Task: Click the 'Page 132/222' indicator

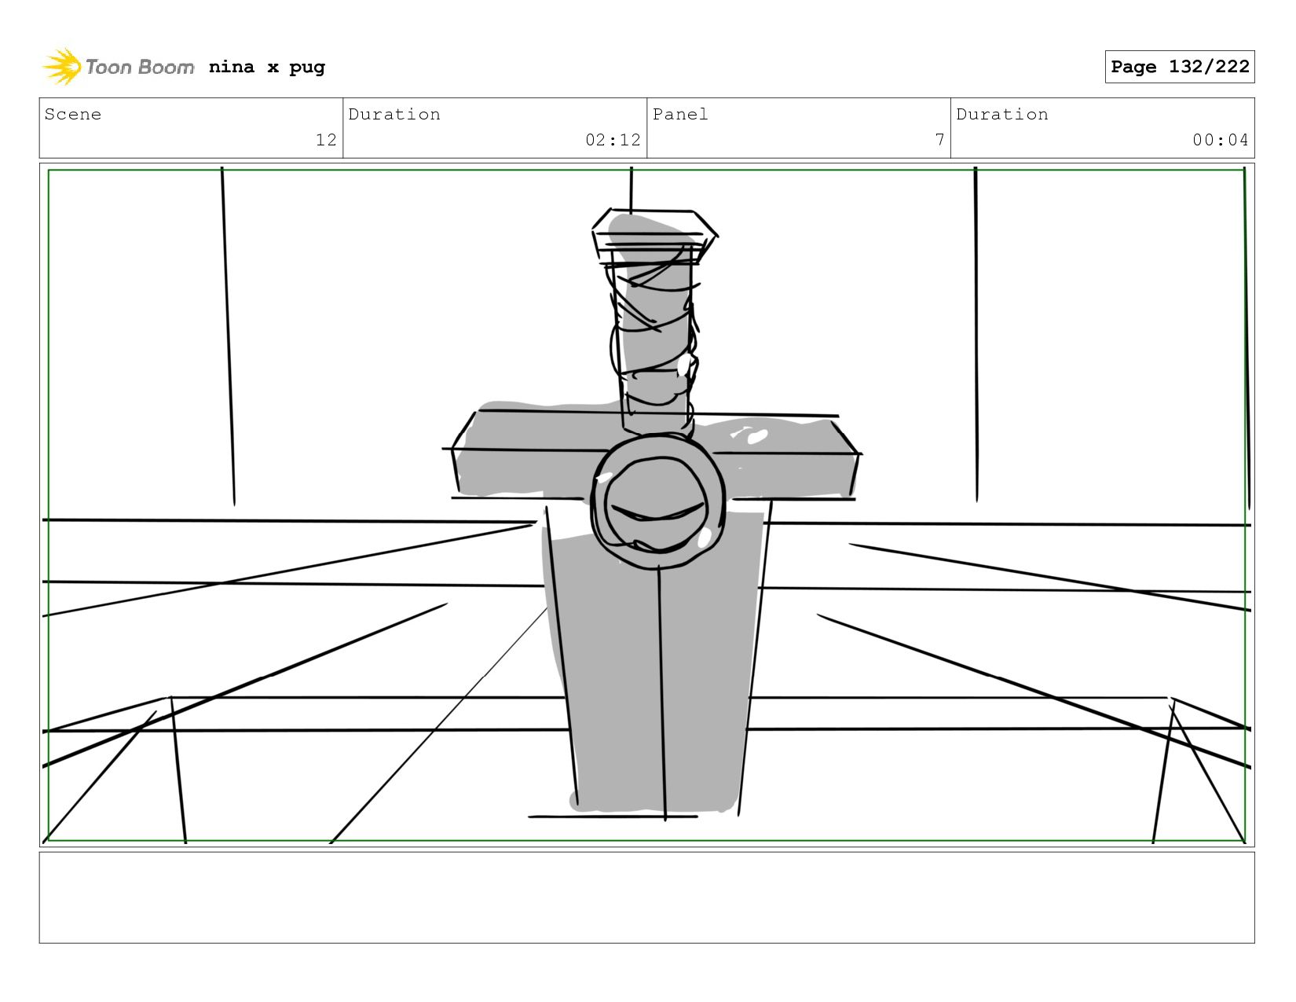Action: pos(1180,67)
